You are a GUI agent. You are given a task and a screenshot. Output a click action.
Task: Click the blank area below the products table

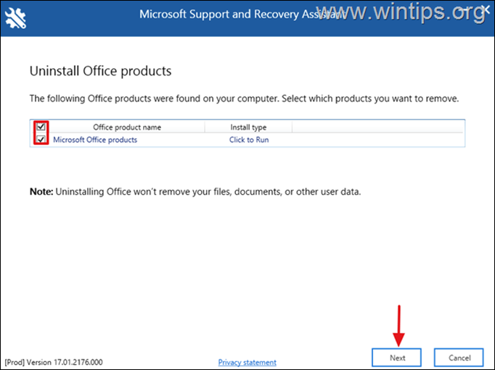(x=247, y=165)
